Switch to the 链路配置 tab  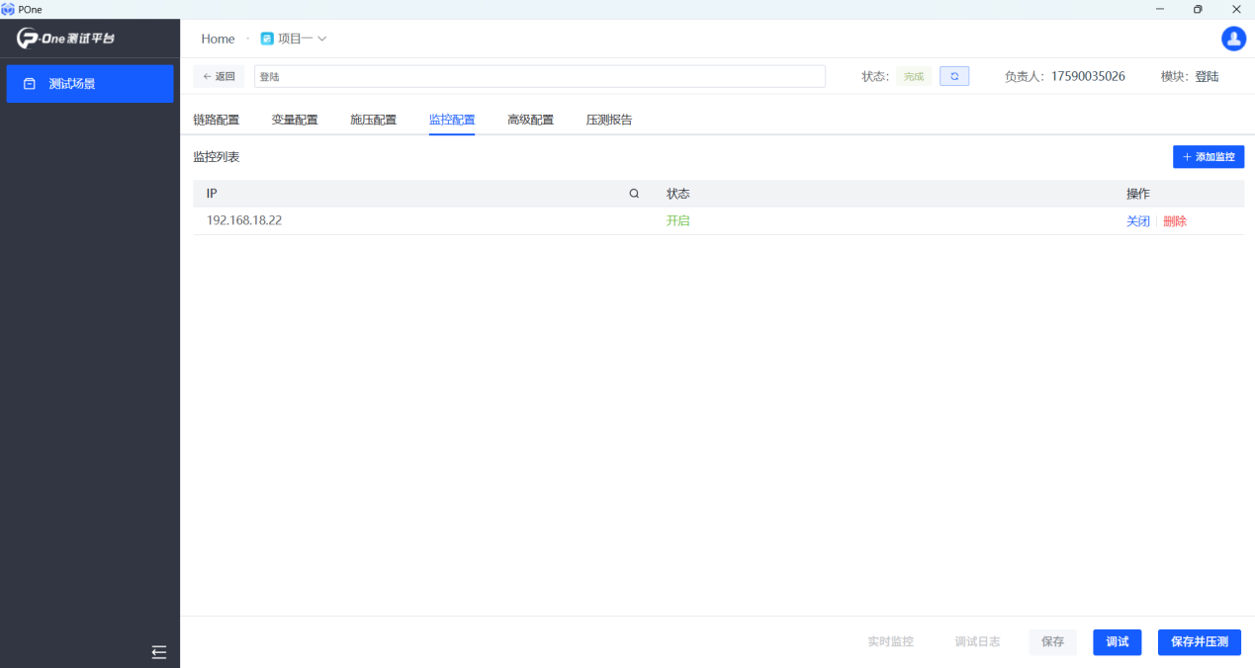(216, 120)
